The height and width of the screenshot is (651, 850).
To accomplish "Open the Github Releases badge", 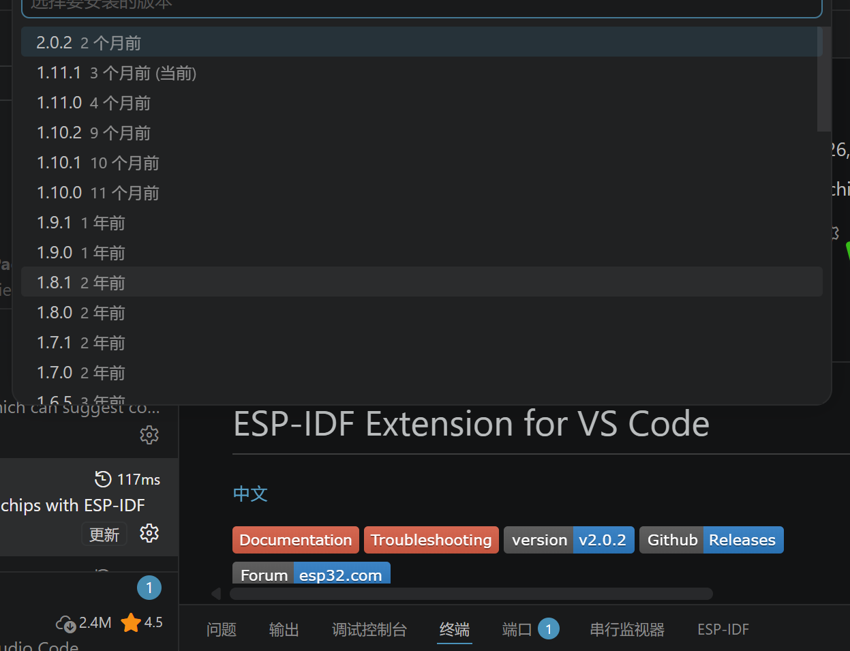I will [x=712, y=540].
